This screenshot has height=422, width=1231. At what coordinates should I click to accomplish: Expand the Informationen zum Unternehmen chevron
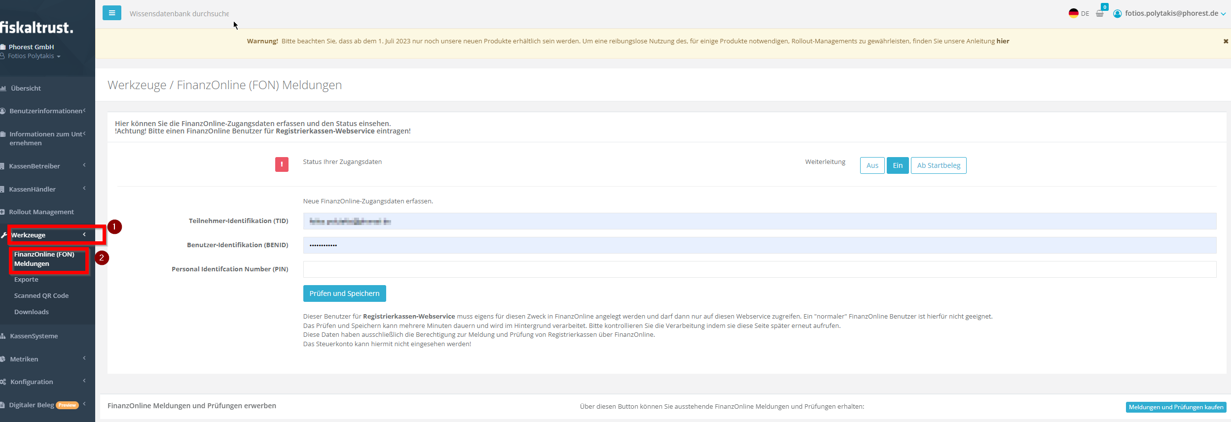(85, 133)
